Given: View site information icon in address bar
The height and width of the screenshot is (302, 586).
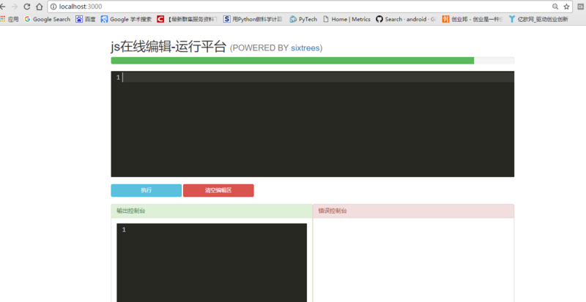Looking at the screenshot, I should (53, 7).
